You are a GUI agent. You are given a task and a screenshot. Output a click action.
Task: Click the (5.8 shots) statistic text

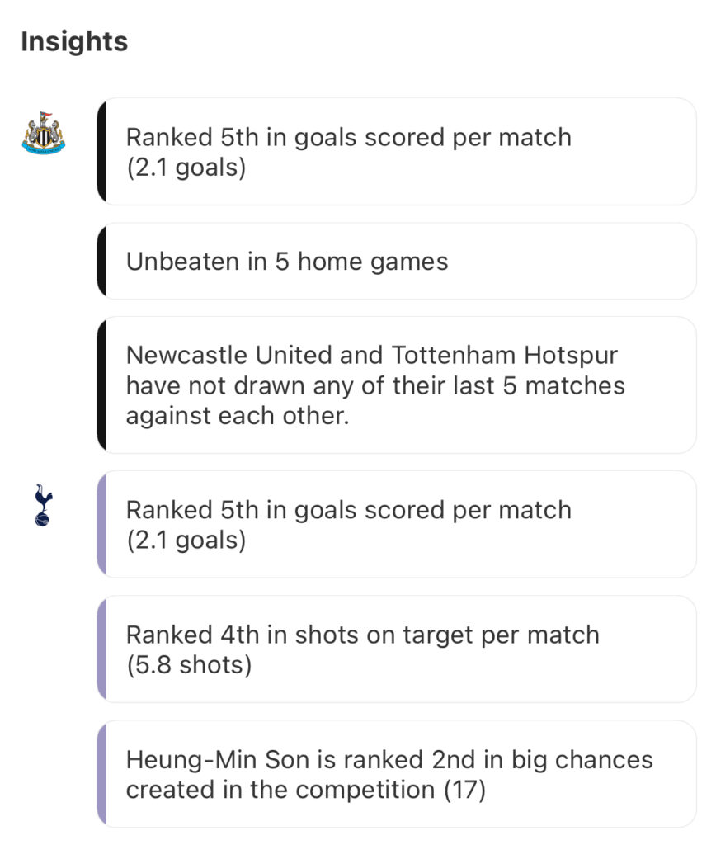click(189, 665)
